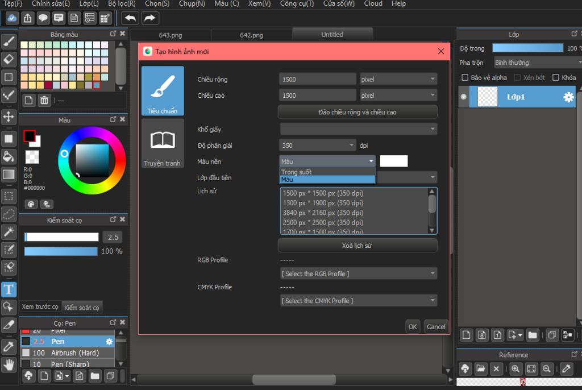Screen dimensions: 582x390
Task: Create new layer folder in Lớp panel
Action: pyautogui.click(x=533, y=335)
